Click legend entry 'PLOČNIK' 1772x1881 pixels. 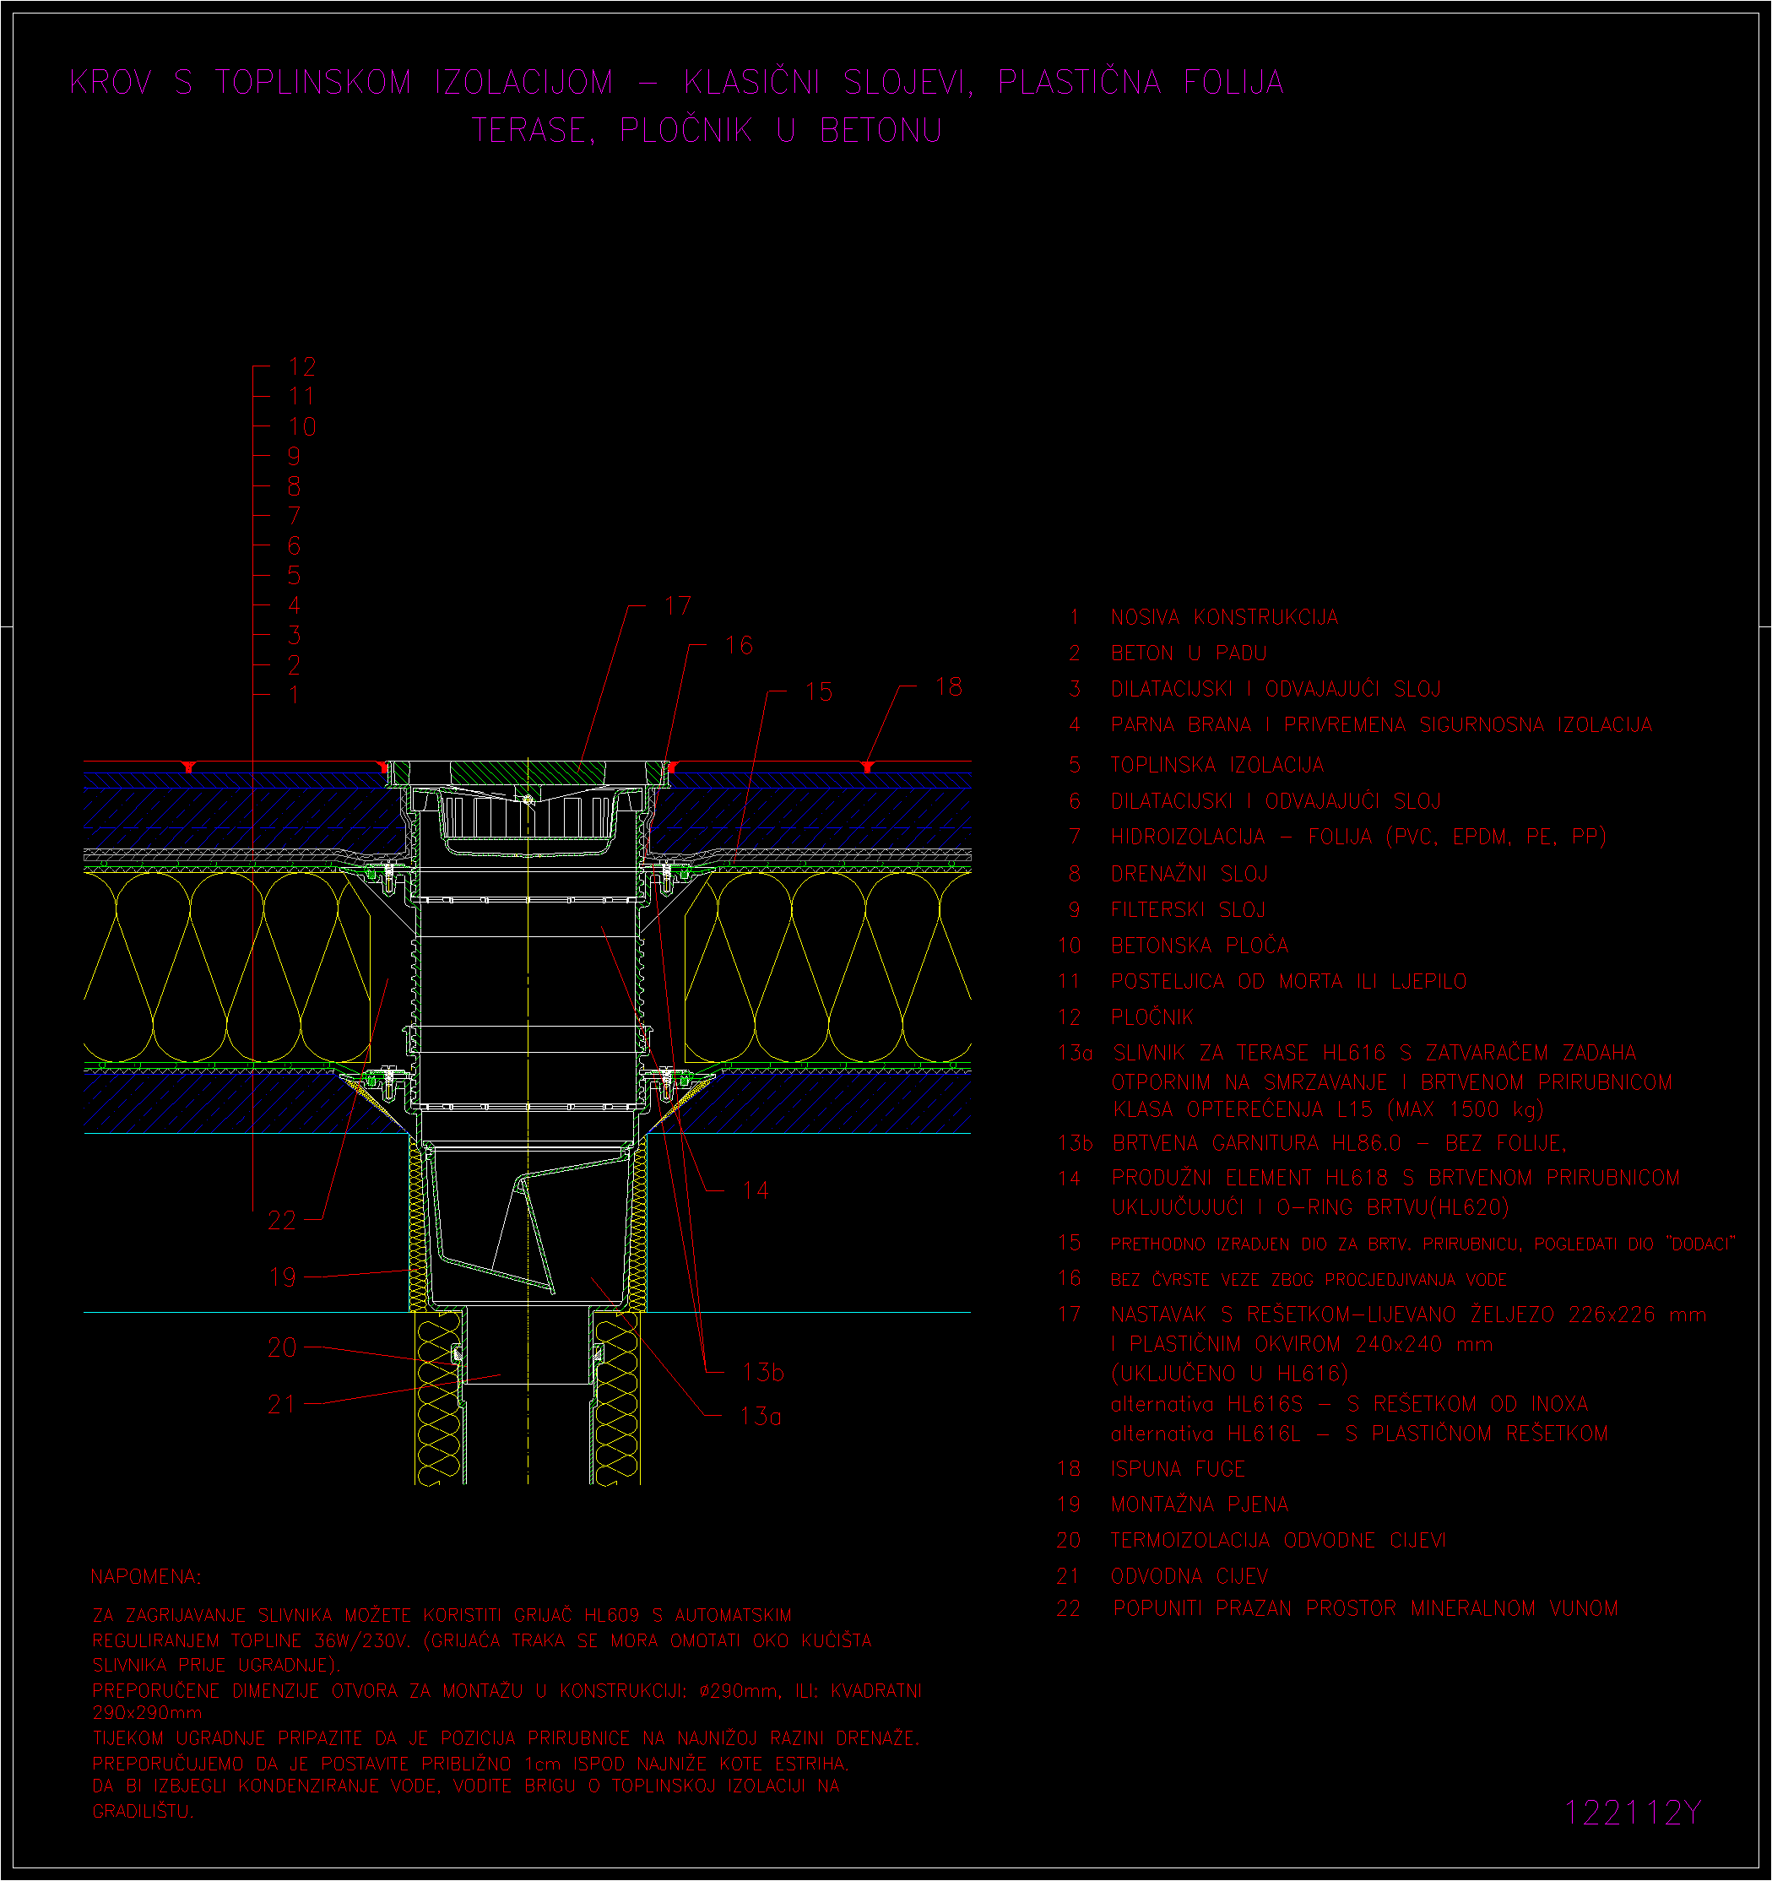[1152, 1017]
